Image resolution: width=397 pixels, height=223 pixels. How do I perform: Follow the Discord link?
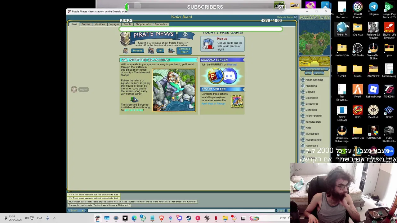point(232,65)
